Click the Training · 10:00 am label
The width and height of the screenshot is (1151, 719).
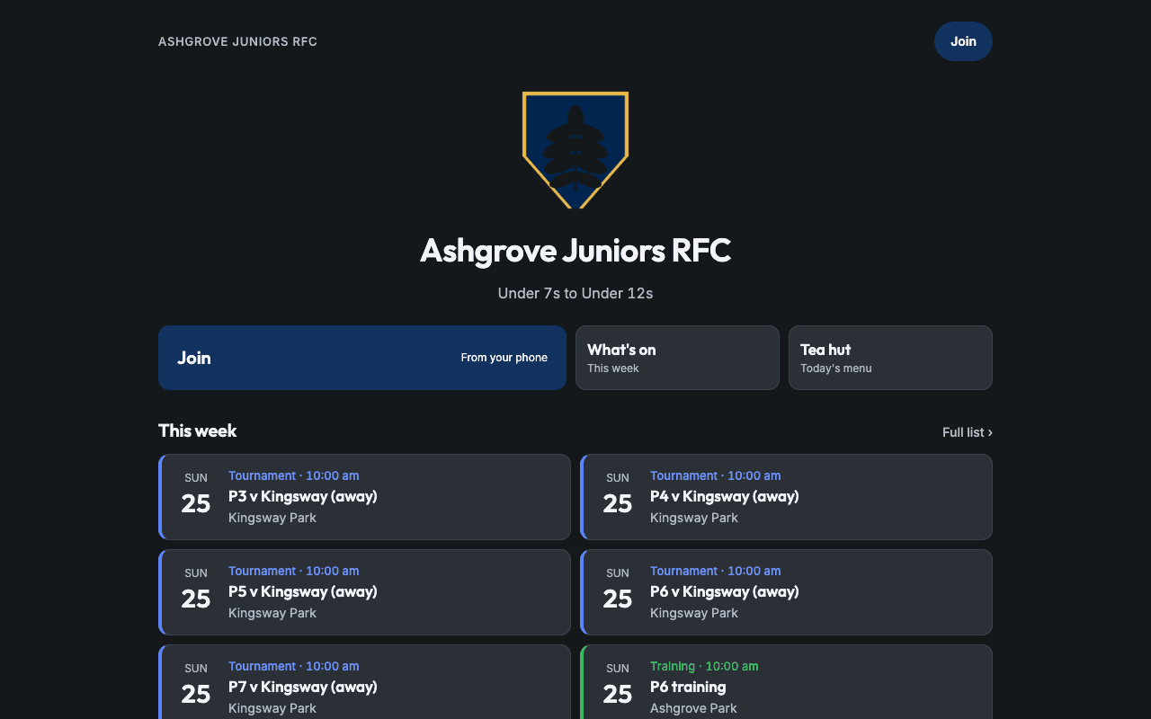coord(704,666)
